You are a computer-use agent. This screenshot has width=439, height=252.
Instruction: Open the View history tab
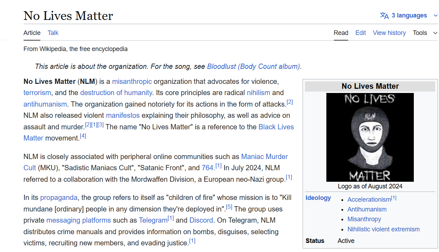point(389,33)
